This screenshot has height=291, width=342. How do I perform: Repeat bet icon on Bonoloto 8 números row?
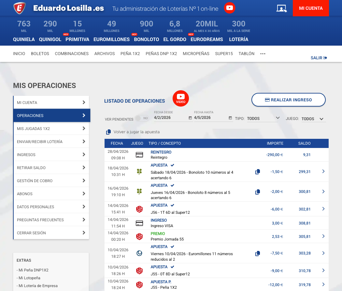coord(258,192)
